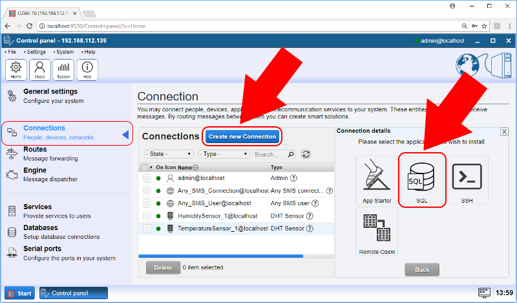
Task: Click the Create new Connection button
Action: (242, 137)
